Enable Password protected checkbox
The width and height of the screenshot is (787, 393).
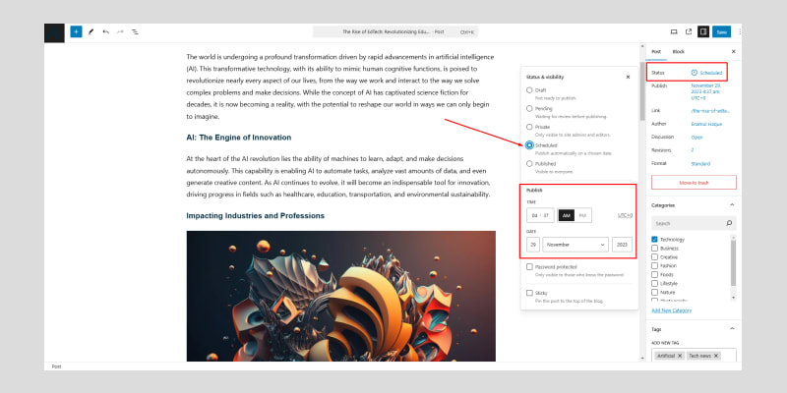529,266
